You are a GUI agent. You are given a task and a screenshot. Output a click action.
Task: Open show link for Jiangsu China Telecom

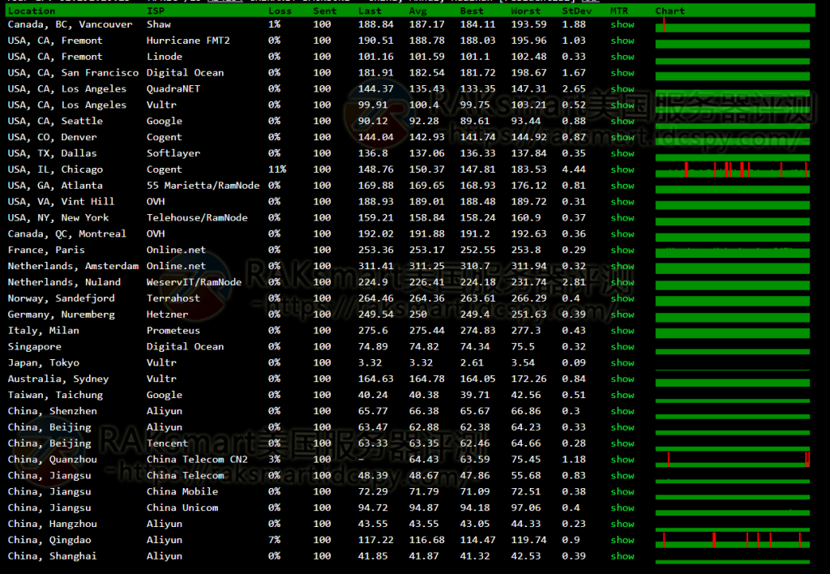622,476
